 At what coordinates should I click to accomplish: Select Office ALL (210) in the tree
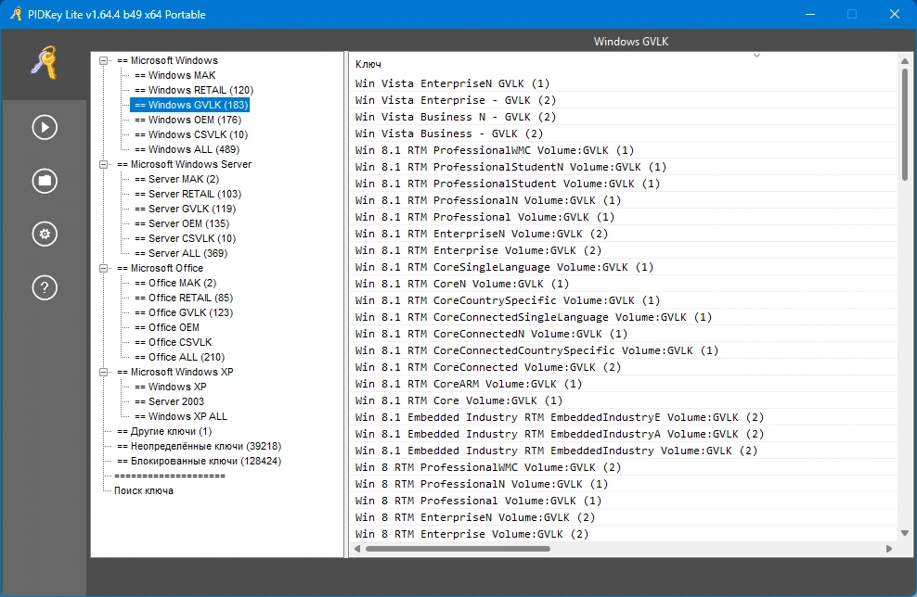(x=179, y=358)
